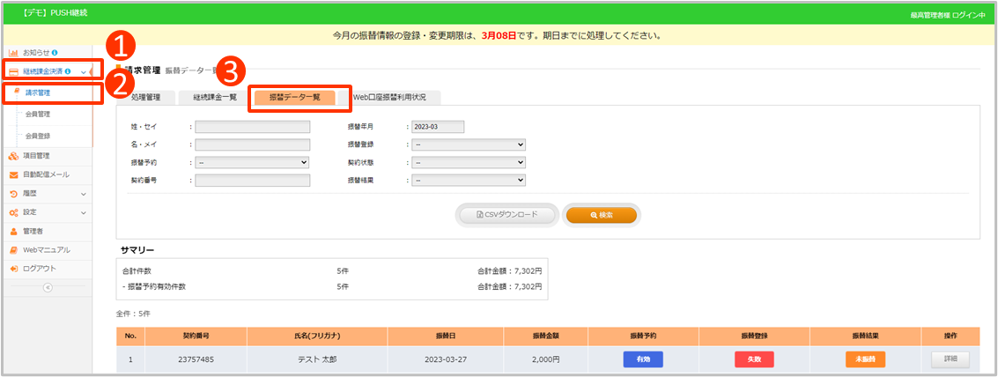Screen dimensions: 998x377
Task: Click the ログアウト logout icon
Action: tap(14, 268)
